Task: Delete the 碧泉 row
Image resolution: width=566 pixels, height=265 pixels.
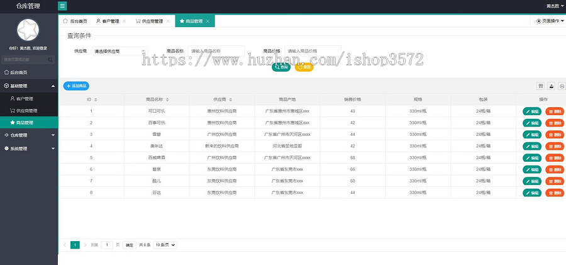Action: coord(555,169)
